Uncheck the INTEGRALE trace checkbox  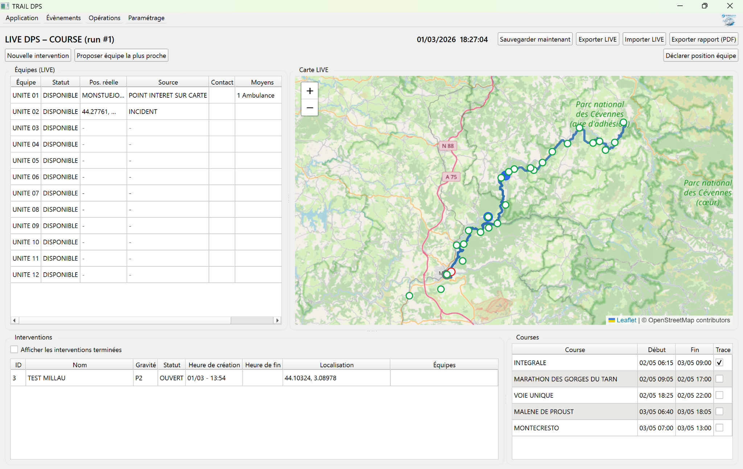[719, 363]
